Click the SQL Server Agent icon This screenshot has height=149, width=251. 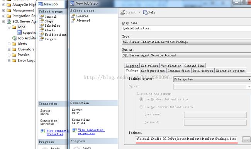pyautogui.click(x=9, y=22)
